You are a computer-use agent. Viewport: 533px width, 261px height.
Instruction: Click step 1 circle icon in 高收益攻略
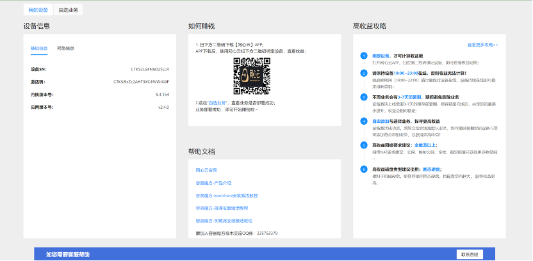pos(364,56)
